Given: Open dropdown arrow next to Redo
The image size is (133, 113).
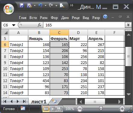Looking at the screenshot, I should tap(56, 6).
